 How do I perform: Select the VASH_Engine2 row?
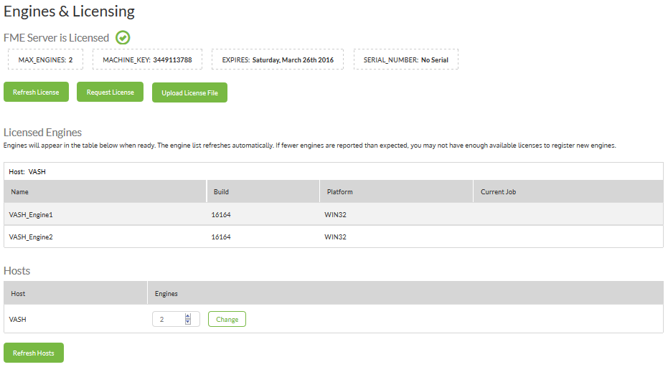tap(334, 237)
